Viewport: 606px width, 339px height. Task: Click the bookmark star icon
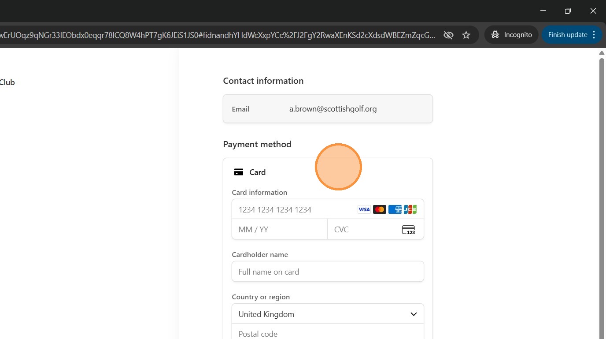(x=466, y=35)
